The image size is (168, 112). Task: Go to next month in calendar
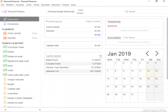(157, 54)
